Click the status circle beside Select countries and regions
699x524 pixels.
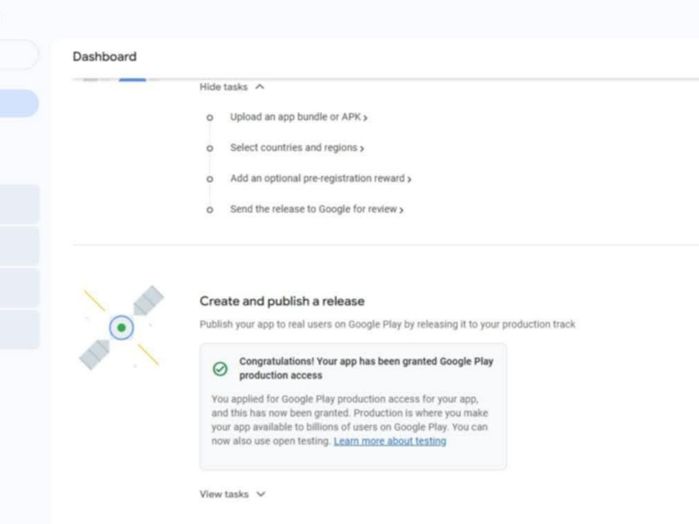pyautogui.click(x=210, y=148)
